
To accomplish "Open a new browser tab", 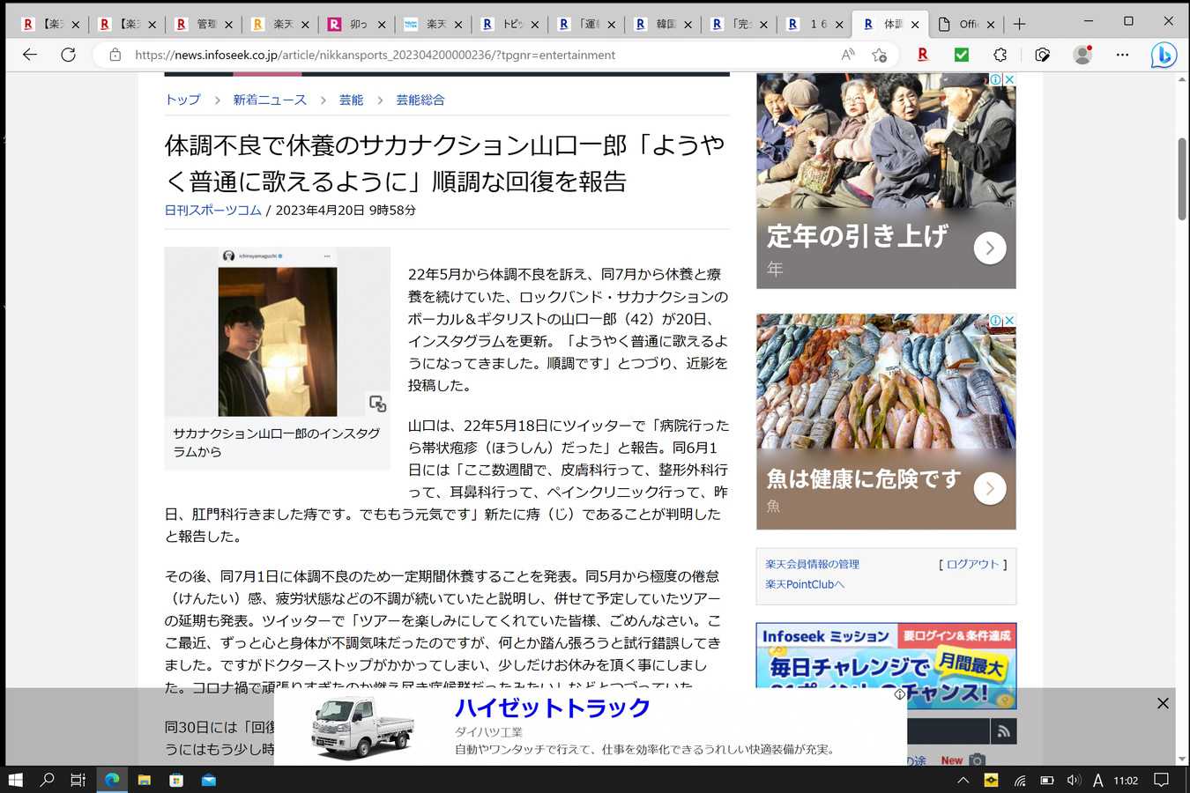I will [x=1020, y=24].
